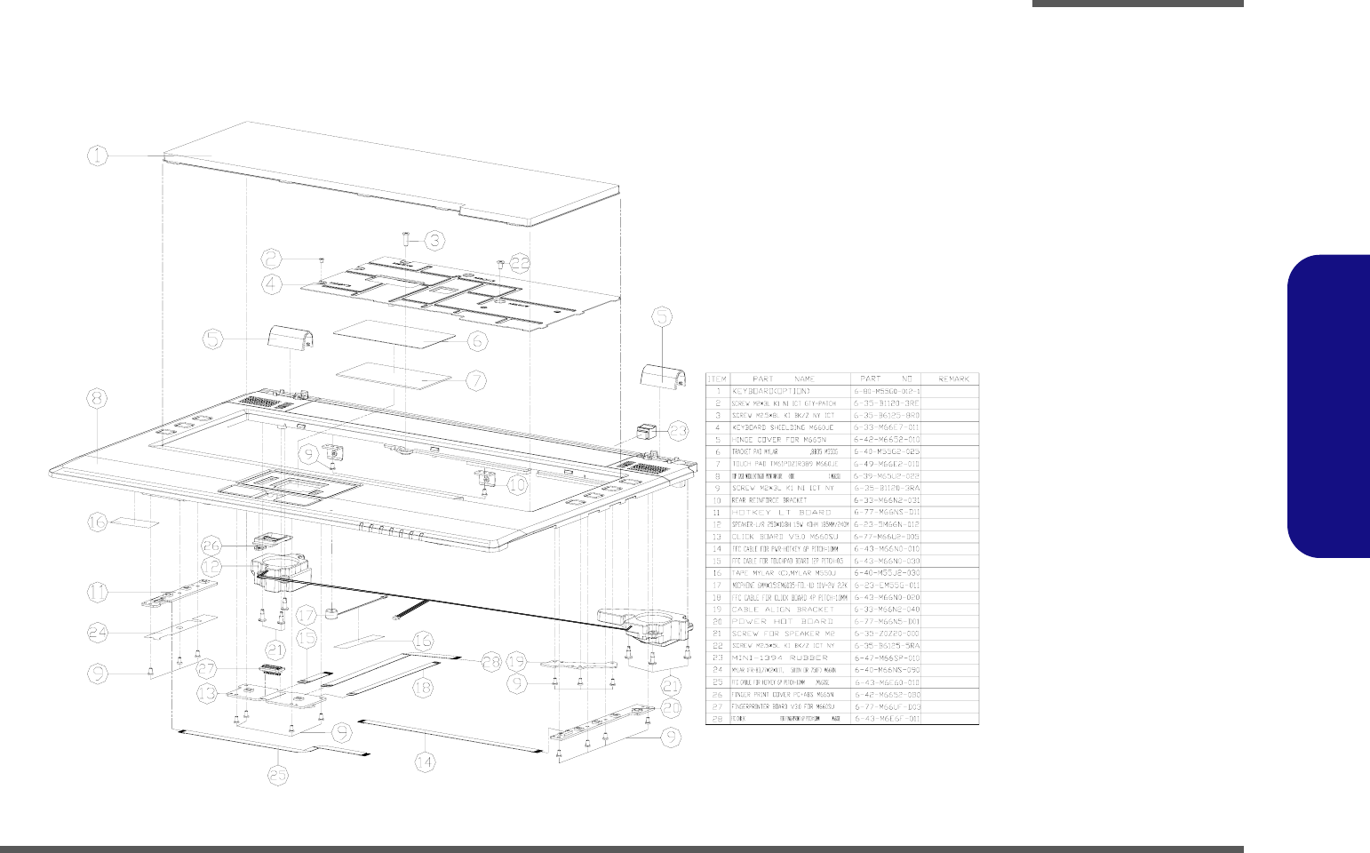
Task: Click the POWER HOT BOARD table cell
Action: [x=790, y=622]
